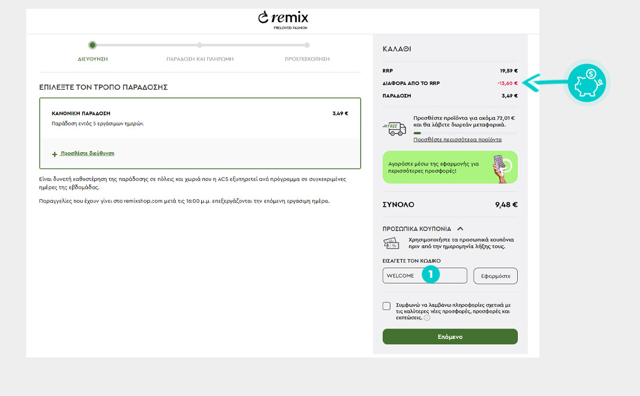Click the free shipping progress bar

(x=464, y=133)
